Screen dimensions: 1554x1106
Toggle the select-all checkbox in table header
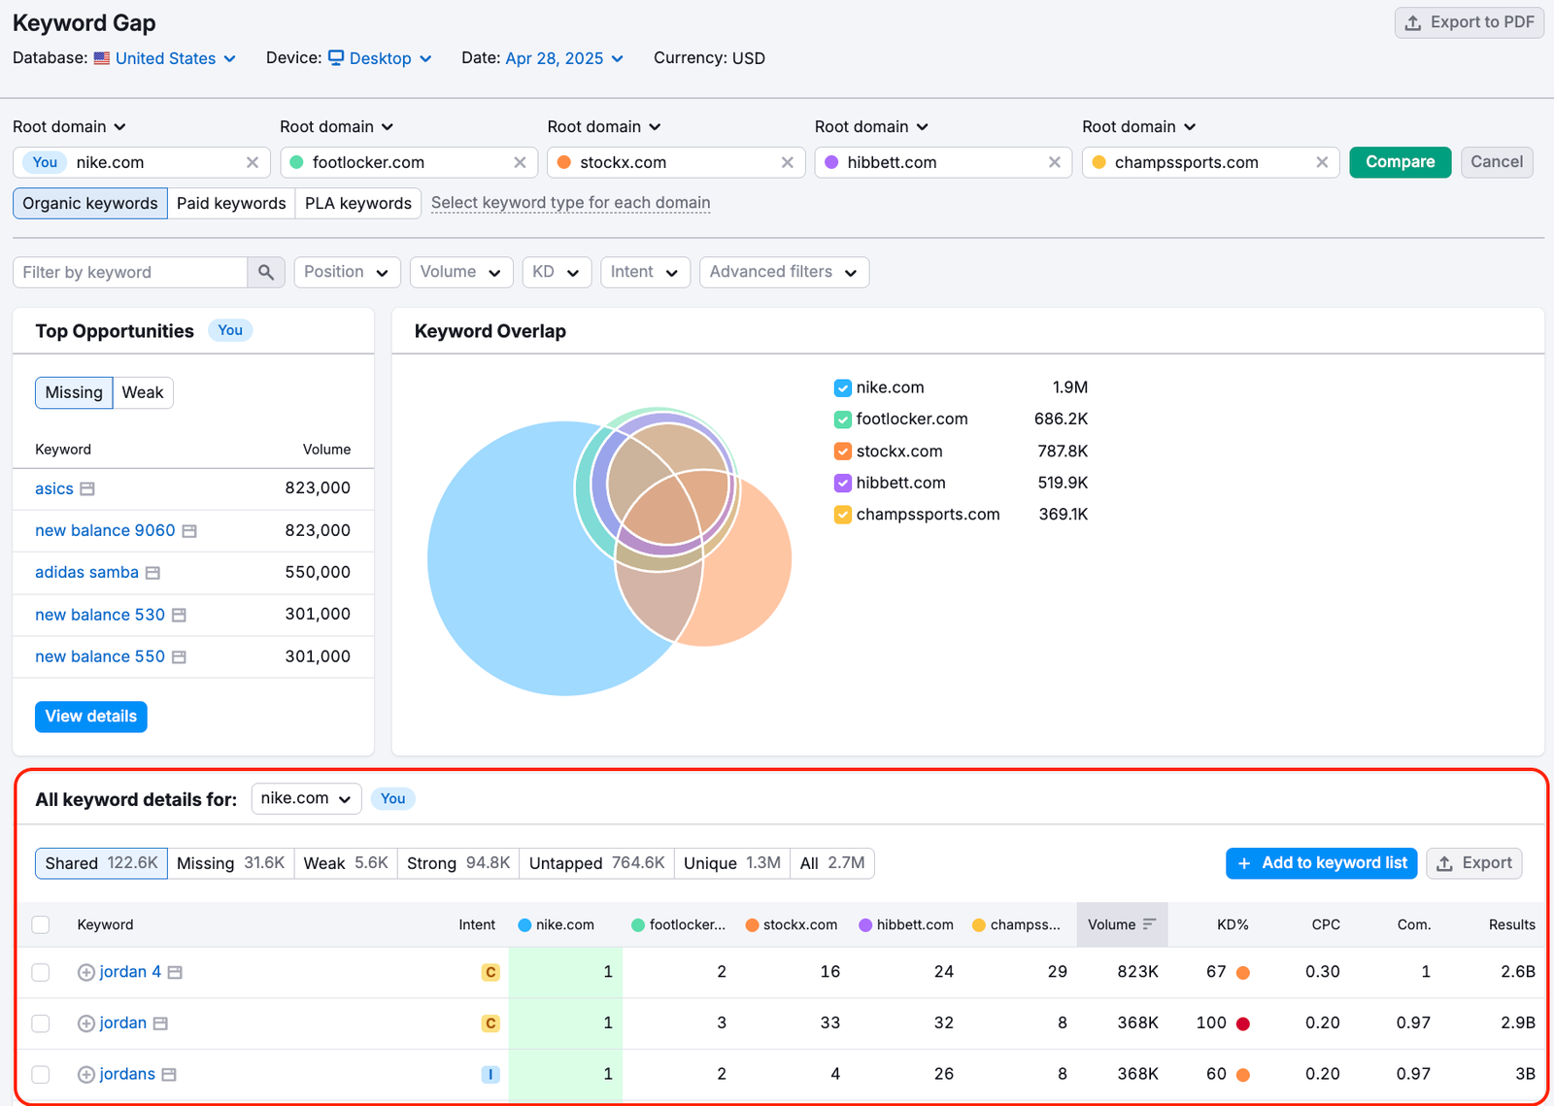point(40,924)
